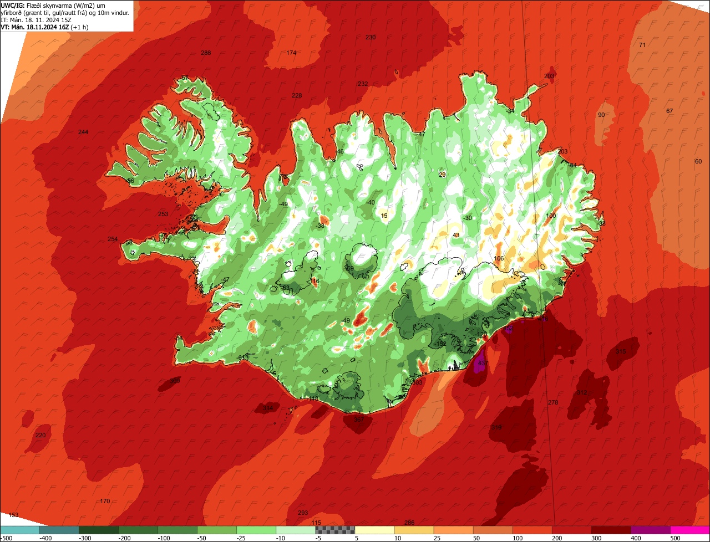Click the legend swatch between -10 and -5

pos(296,529)
